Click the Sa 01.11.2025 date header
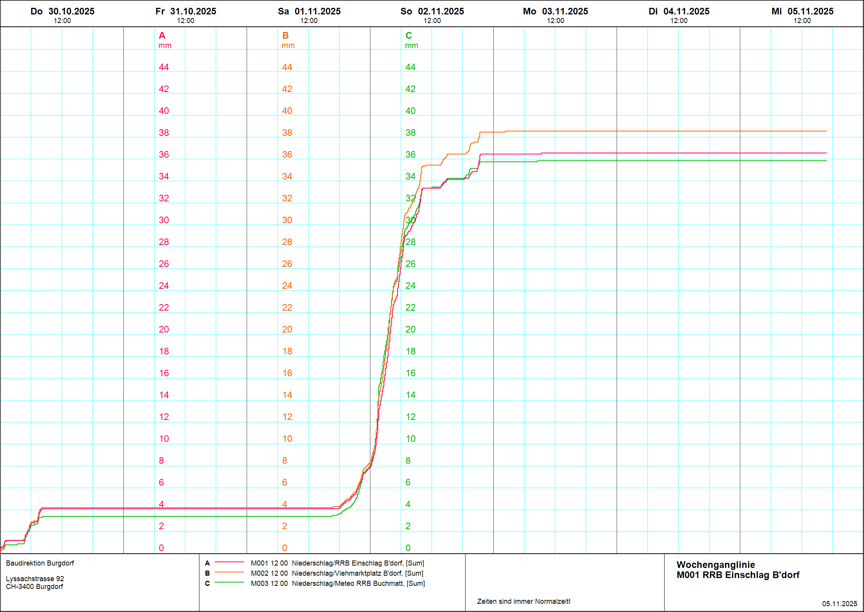This screenshot has height=612, width=864. pos(309,12)
